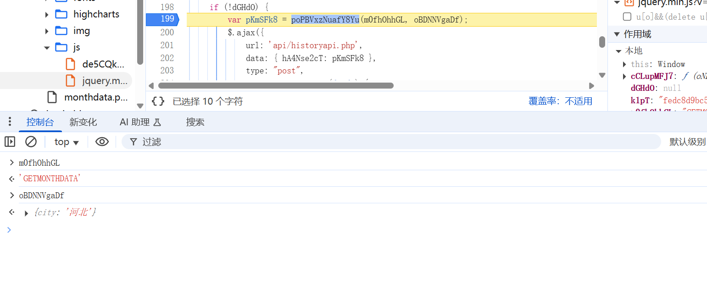Click line number 200 in gutter
The height and width of the screenshot is (296, 707).
point(167,33)
